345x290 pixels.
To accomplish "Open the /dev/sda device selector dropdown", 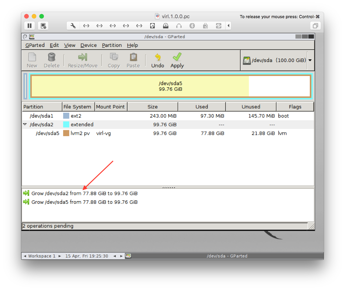I will 310,60.
